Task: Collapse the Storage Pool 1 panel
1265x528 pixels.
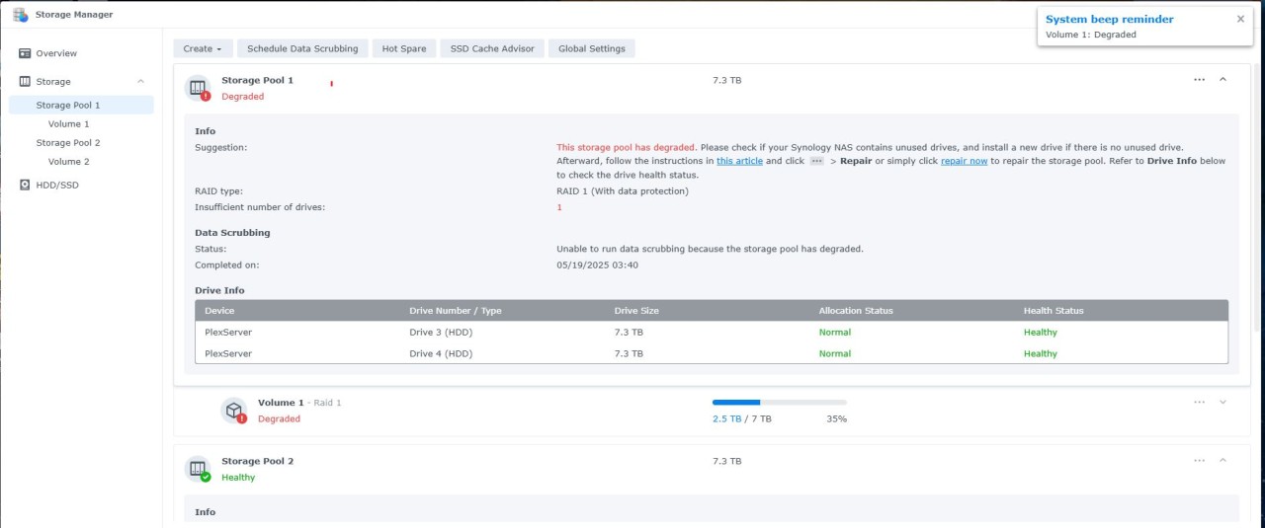Action: [1223, 80]
